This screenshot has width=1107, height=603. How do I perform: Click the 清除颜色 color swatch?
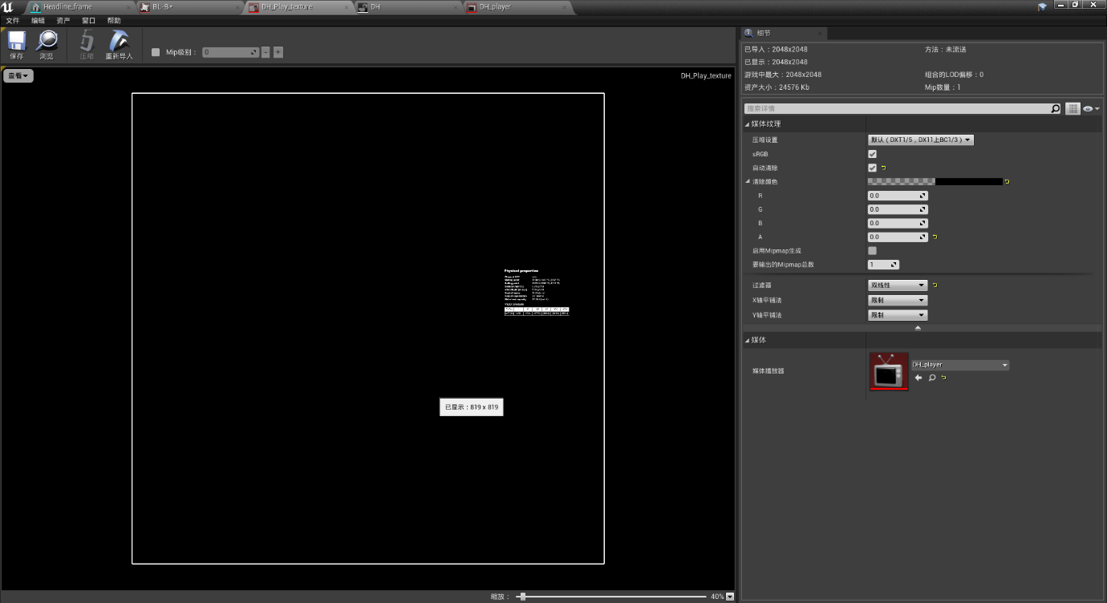point(935,182)
